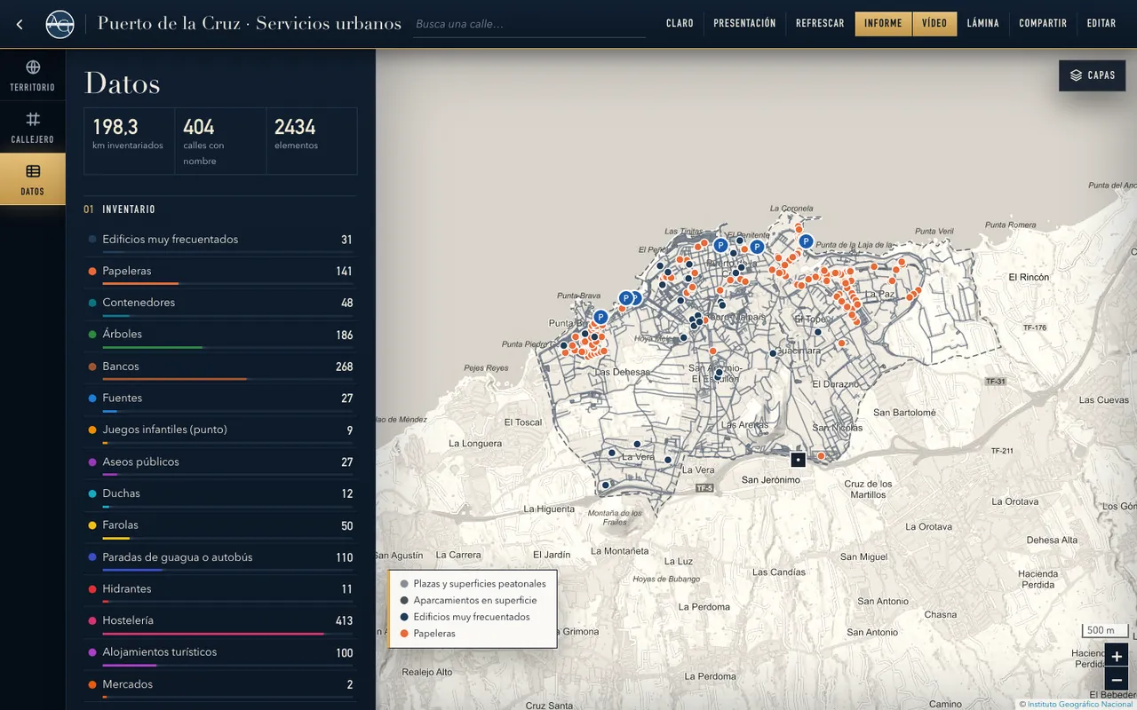
Task: Select the Hostelería inventory row
Action: (x=220, y=621)
